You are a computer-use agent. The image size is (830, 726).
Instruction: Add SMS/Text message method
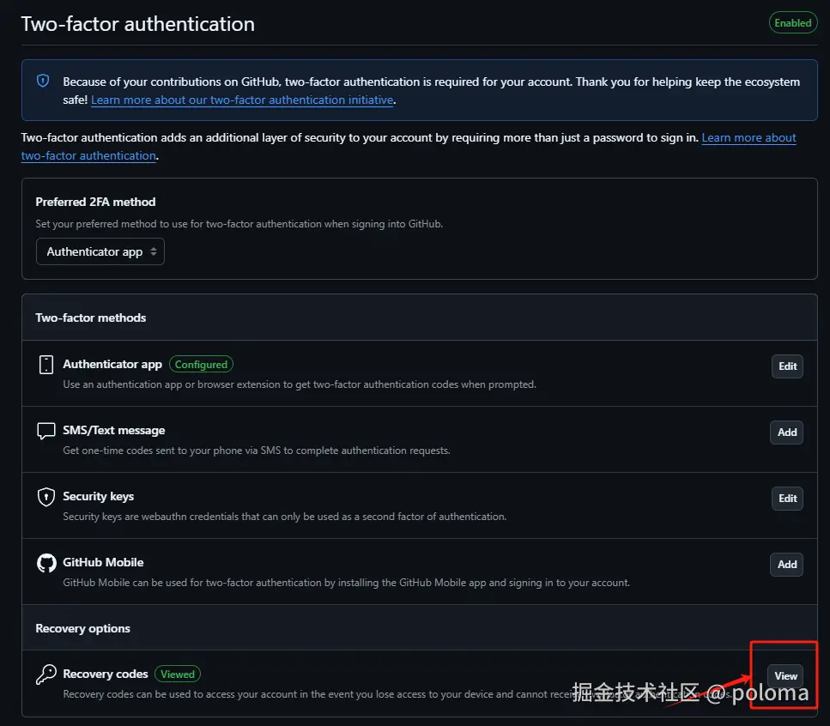click(786, 433)
